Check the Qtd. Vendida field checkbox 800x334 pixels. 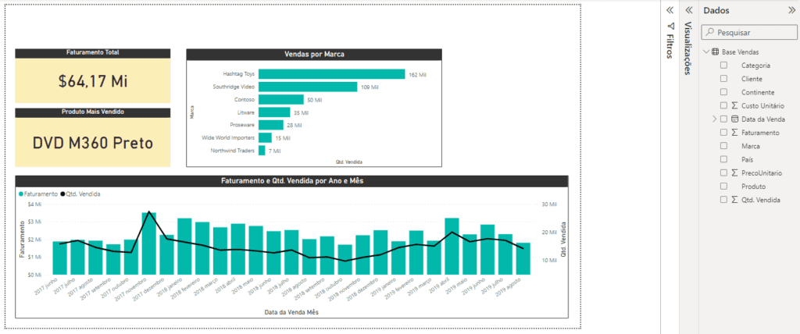pyautogui.click(x=723, y=200)
